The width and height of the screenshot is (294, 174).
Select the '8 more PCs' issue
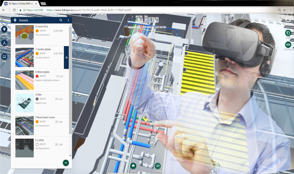pos(42,34)
